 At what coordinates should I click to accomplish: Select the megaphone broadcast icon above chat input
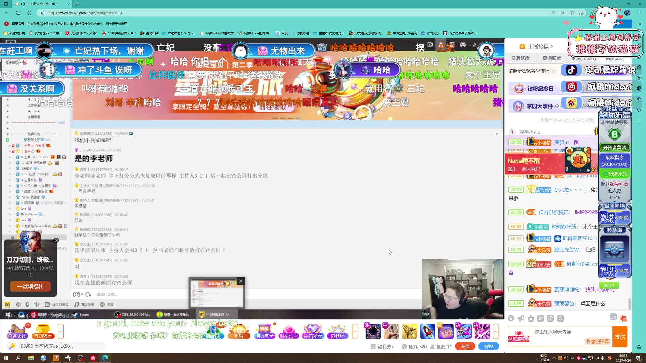(x=521, y=319)
